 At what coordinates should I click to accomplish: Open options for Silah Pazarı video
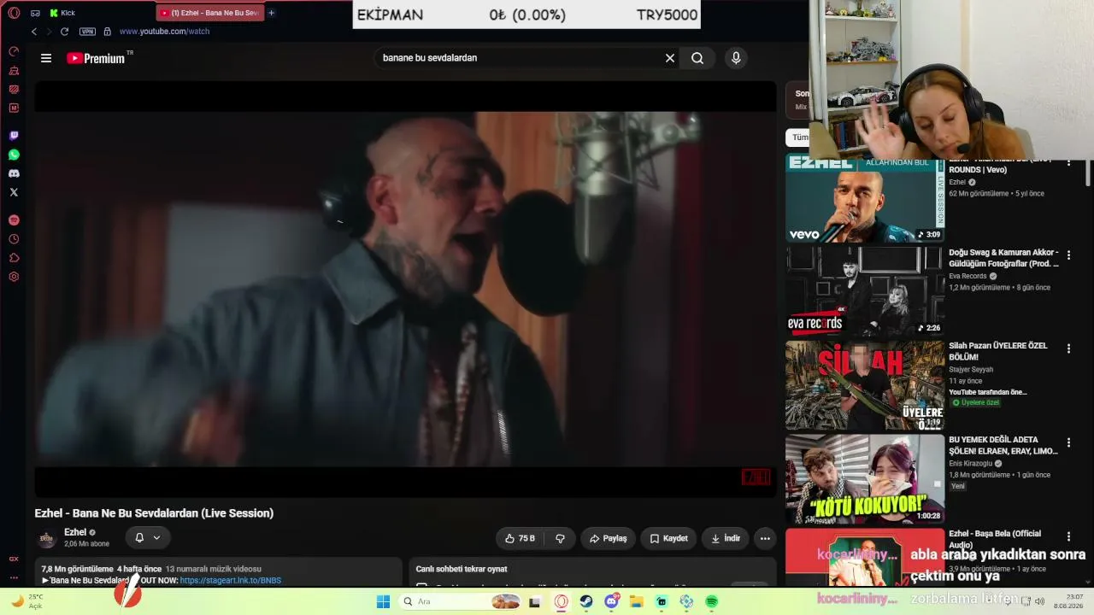pyautogui.click(x=1068, y=348)
